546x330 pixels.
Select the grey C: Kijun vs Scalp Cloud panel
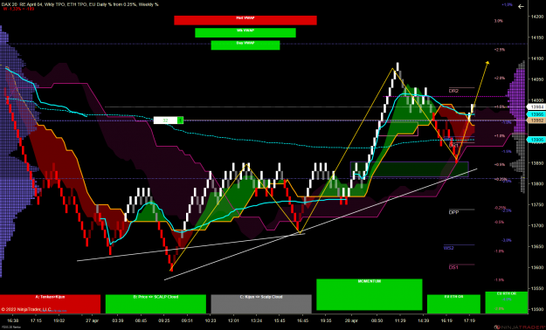261,304
